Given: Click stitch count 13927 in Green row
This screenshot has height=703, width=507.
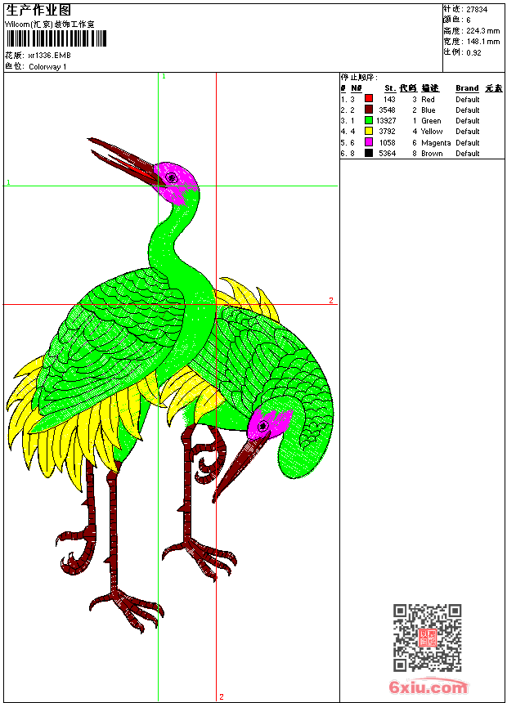Looking at the screenshot, I should click(x=386, y=121).
